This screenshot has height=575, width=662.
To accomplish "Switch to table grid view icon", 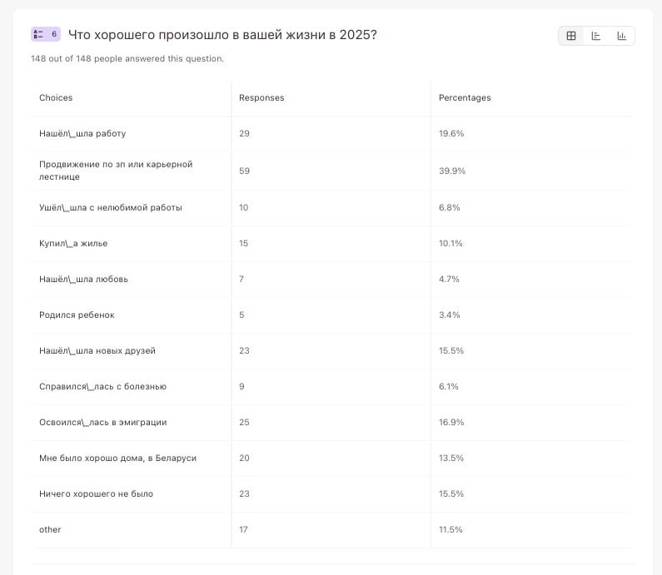I will click(571, 36).
